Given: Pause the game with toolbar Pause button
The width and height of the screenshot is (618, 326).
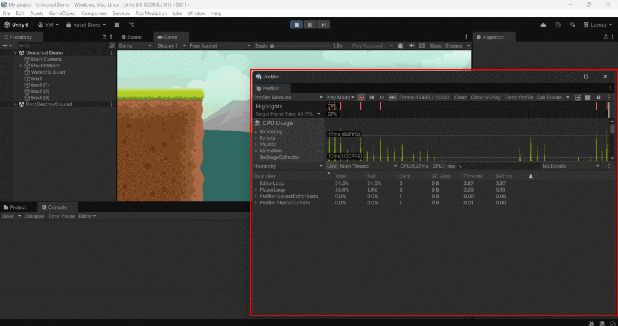Looking at the screenshot, I should [310, 25].
